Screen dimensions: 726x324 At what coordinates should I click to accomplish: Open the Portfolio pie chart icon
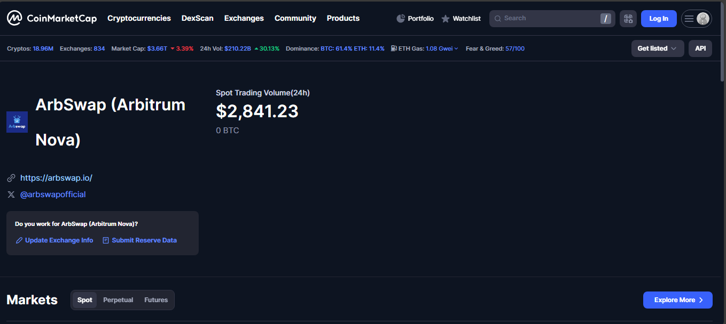pos(401,19)
